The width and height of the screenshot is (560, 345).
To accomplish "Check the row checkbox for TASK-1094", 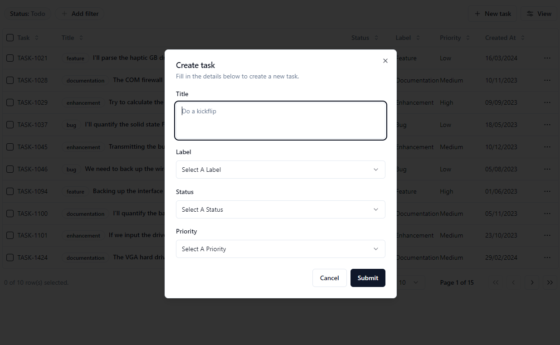I will [10, 191].
